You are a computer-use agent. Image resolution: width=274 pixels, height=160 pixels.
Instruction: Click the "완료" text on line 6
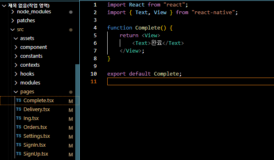157,43
